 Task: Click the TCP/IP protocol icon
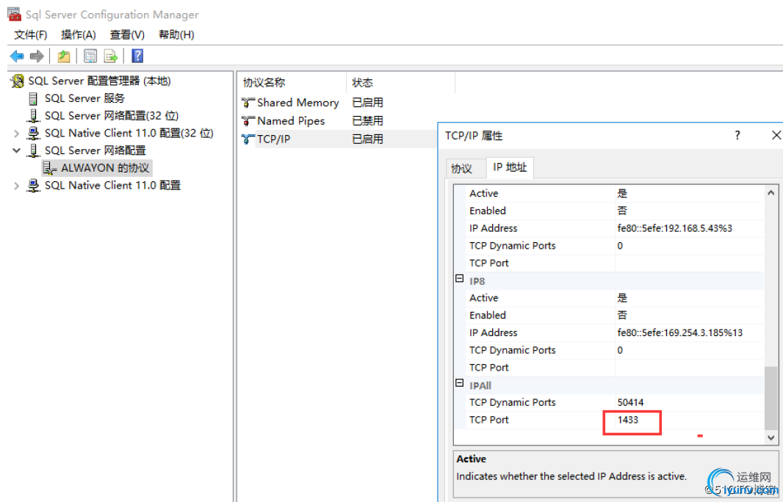[x=248, y=139]
